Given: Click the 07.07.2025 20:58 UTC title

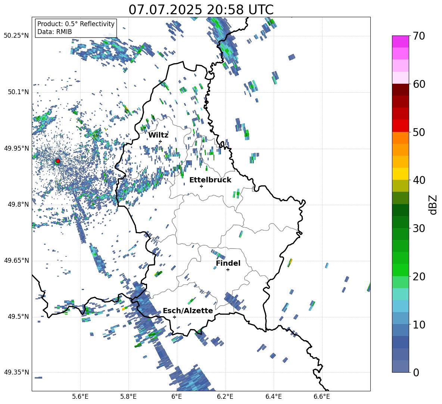Looking at the screenshot, I should (201, 10).
